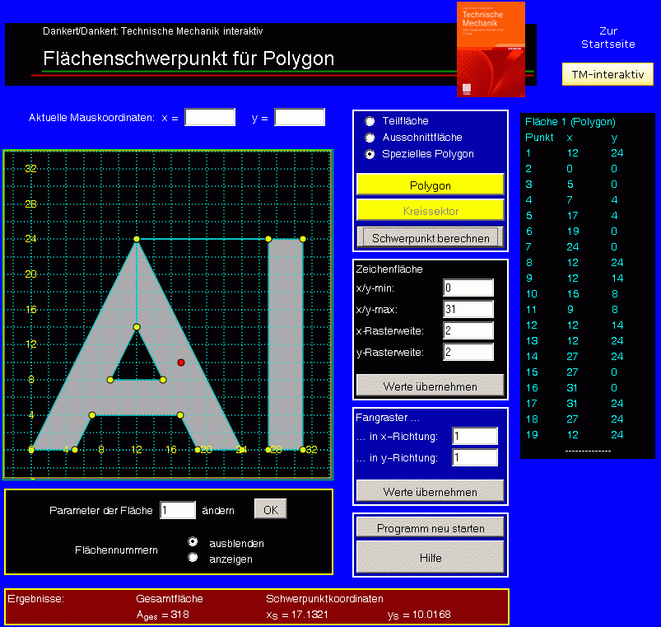Screen dimensions: 661x627
Task: Click the Technische Mechanik book cover image
Action: [491, 49]
